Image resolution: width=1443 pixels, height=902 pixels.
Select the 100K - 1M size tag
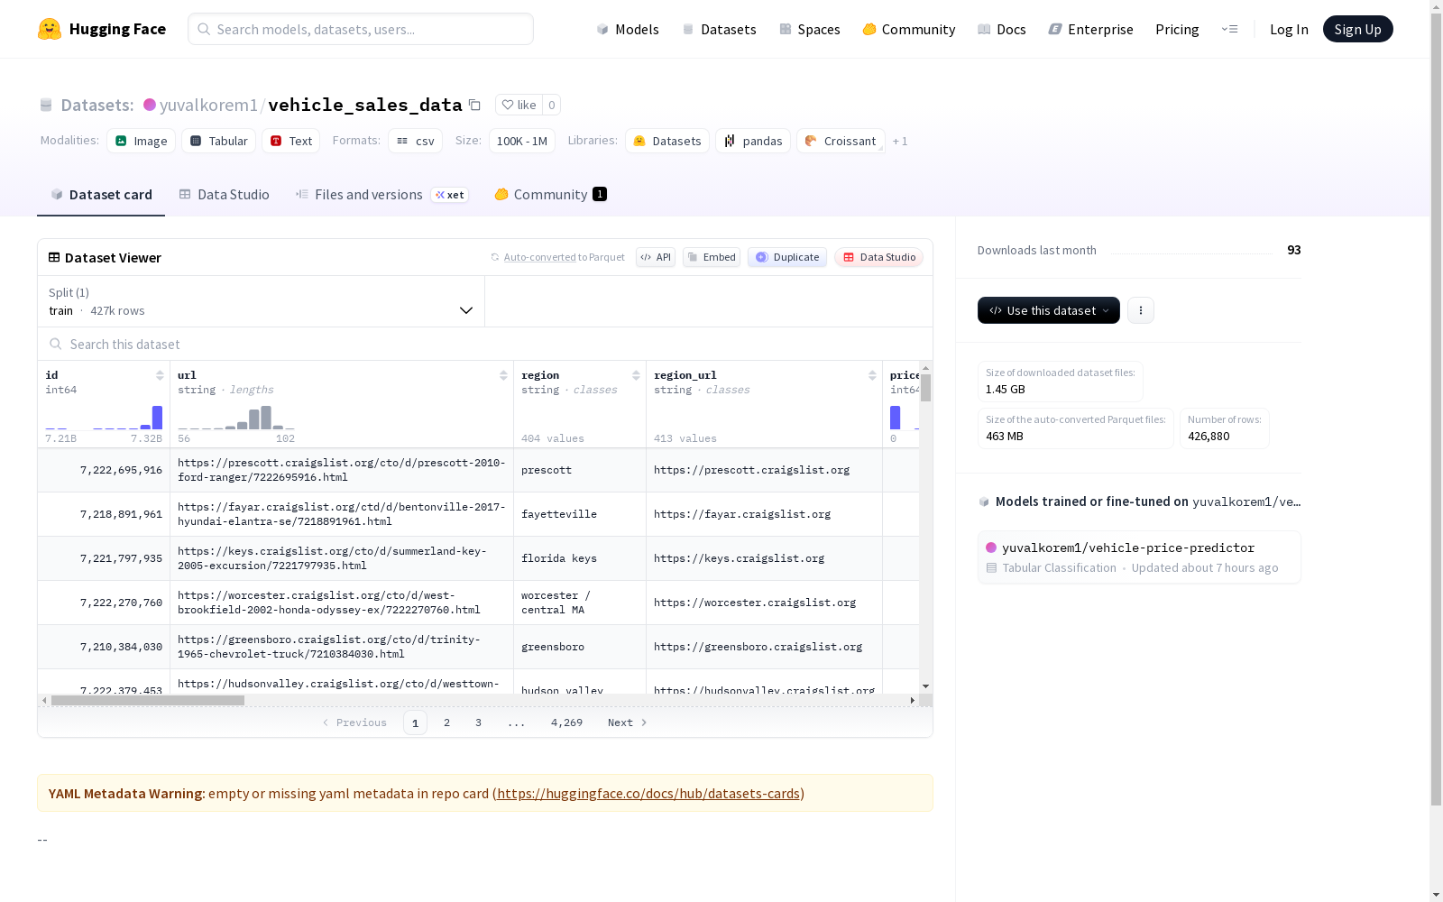(x=522, y=141)
